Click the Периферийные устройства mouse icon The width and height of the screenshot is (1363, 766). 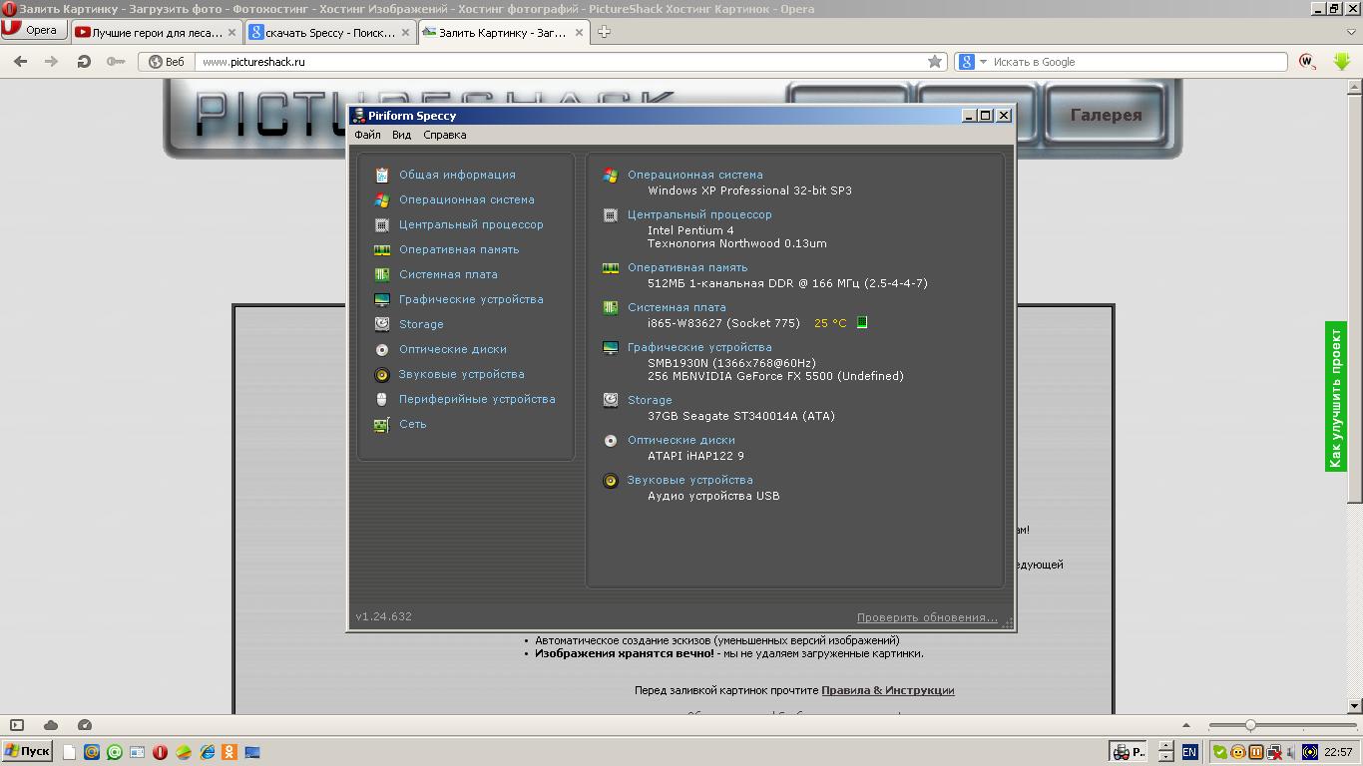[381, 399]
